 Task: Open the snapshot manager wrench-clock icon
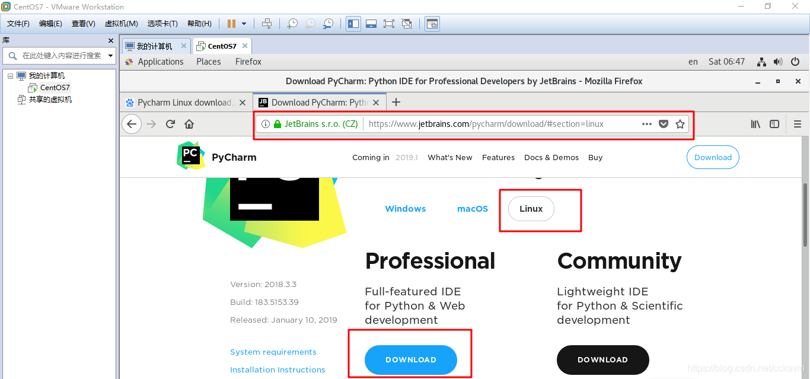click(328, 24)
